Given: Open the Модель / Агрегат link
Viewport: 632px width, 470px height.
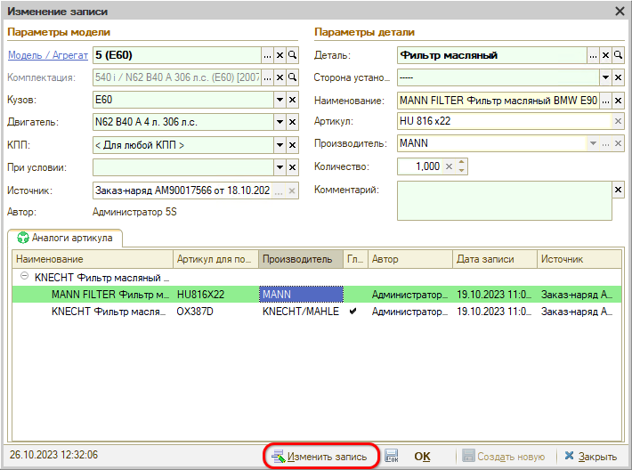Looking at the screenshot, I should pos(48,55).
